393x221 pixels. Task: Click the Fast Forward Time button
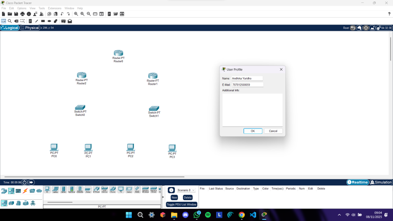click(31, 182)
